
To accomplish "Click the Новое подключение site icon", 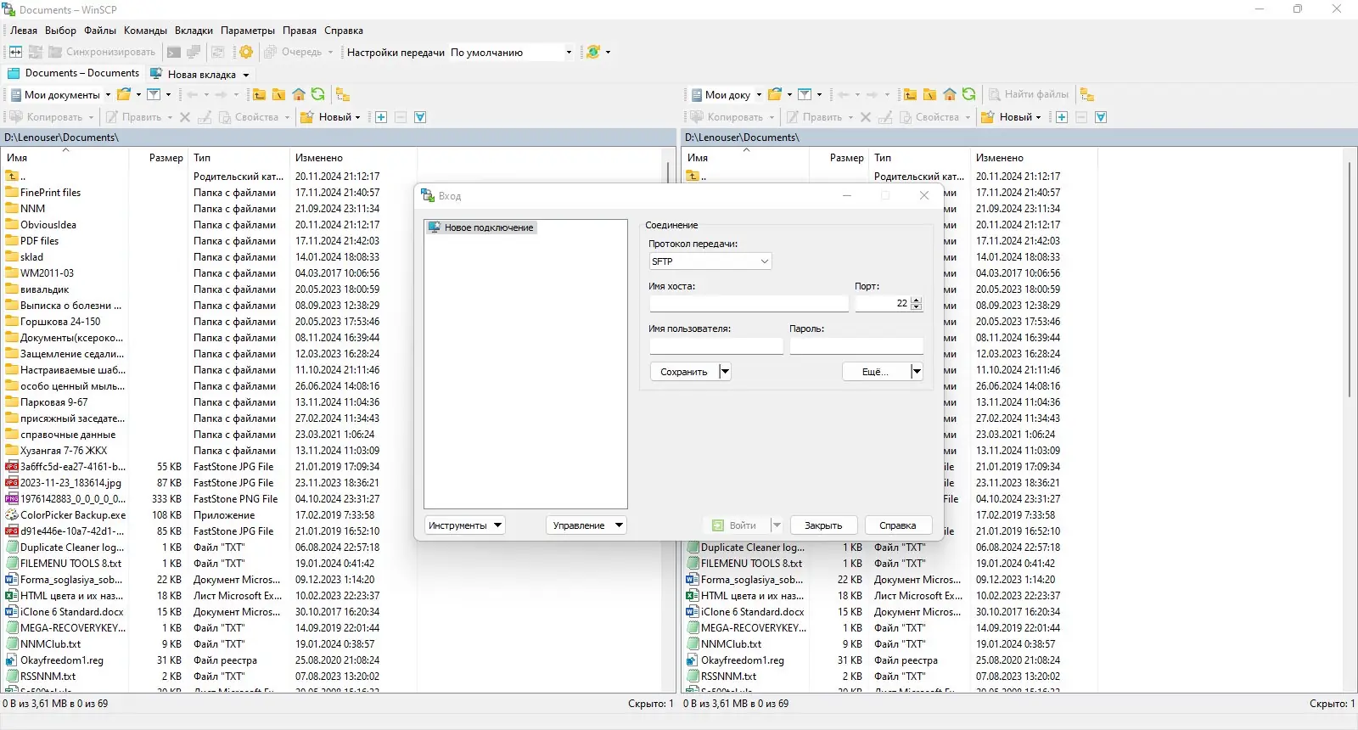I will pyautogui.click(x=435, y=227).
